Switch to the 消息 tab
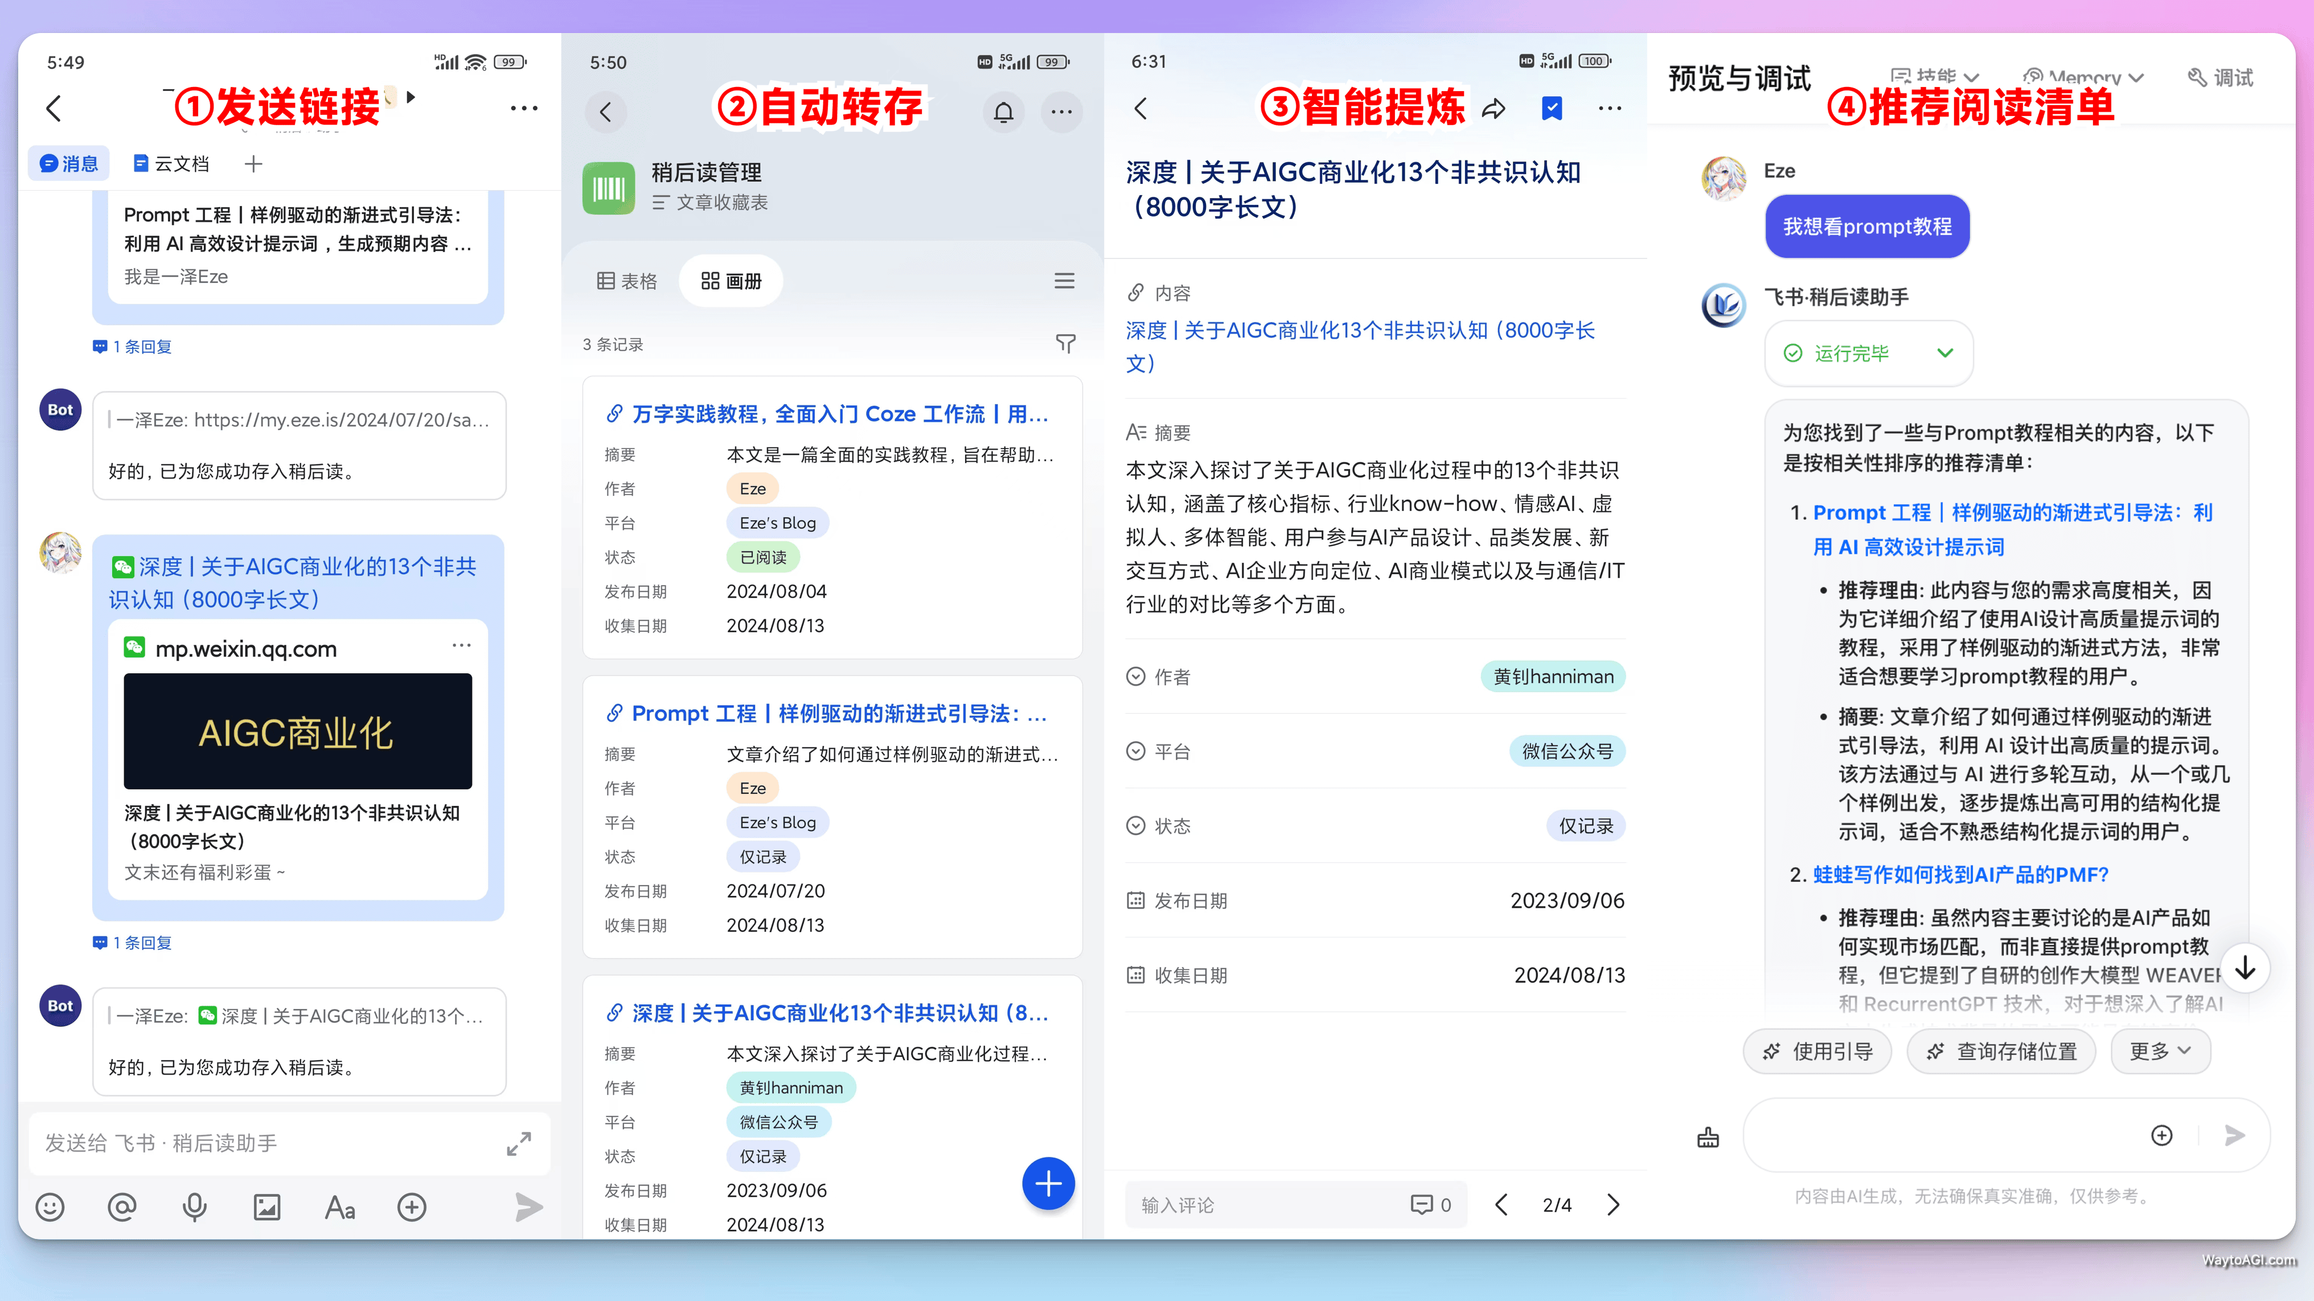The height and width of the screenshot is (1301, 2314). [69, 163]
